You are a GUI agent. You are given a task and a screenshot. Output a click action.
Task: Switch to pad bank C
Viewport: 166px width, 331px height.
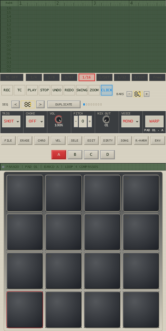91,154
